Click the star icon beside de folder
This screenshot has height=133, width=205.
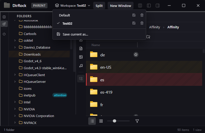point(136,55)
